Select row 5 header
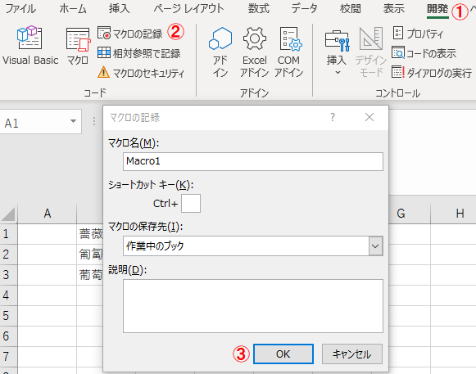Image resolution: width=476 pixels, height=374 pixels. (8, 316)
